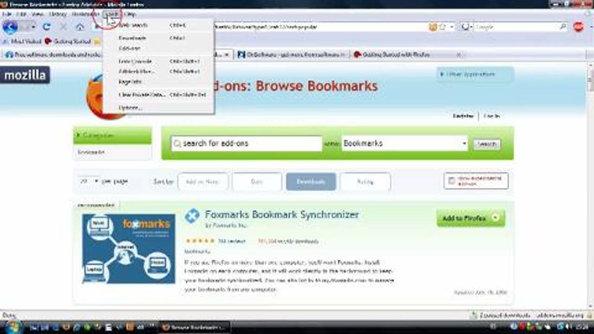Switch to the software-news tab with blue icon
Viewport: 594px width, 334px height.
(291, 54)
